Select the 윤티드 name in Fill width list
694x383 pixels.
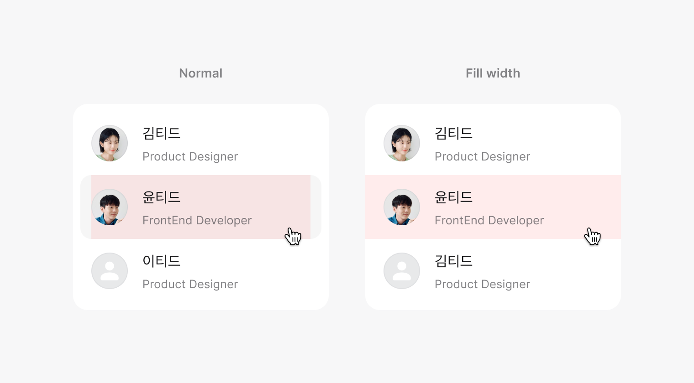453,197
